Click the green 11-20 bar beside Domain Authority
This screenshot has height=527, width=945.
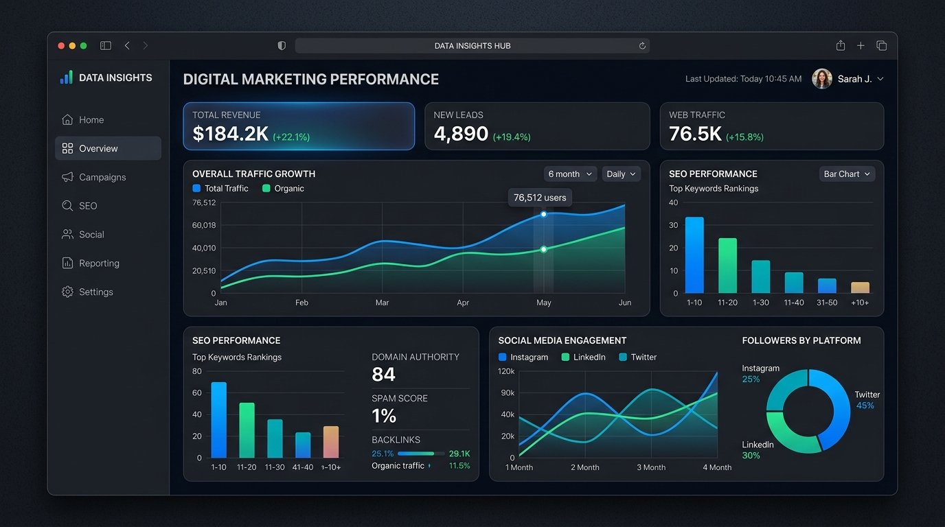tap(247, 430)
